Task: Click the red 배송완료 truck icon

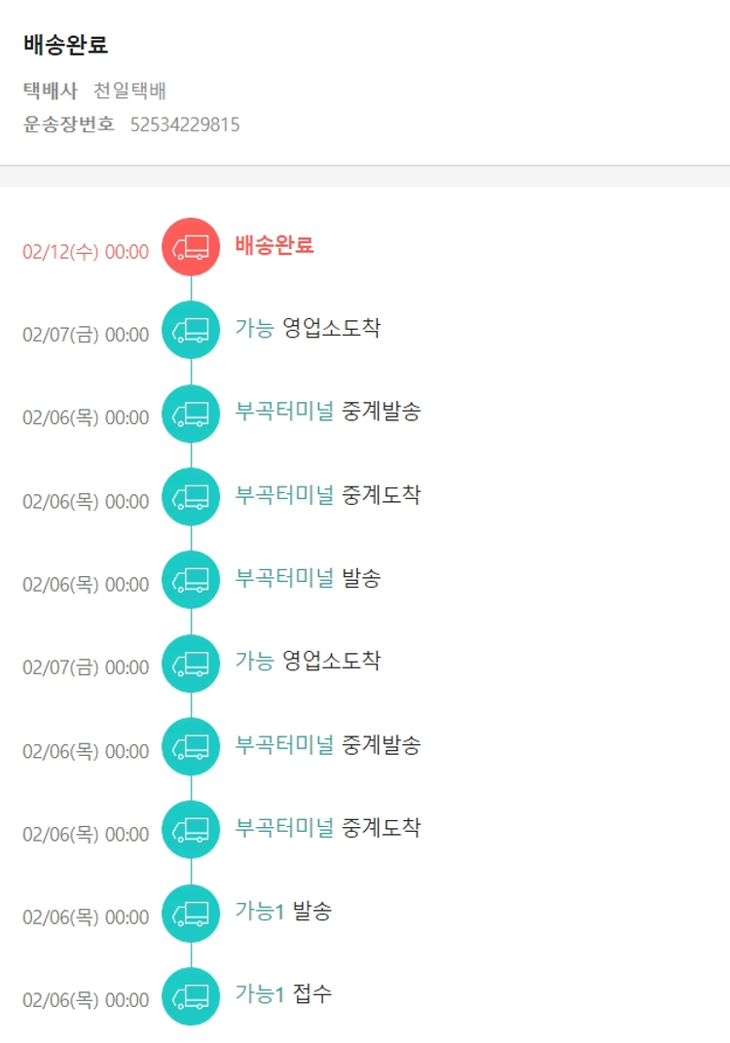Action: [191, 247]
